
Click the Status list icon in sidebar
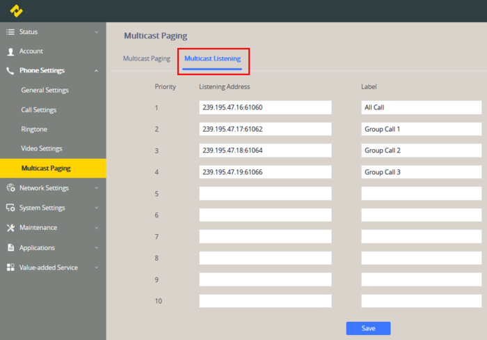pos(10,32)
